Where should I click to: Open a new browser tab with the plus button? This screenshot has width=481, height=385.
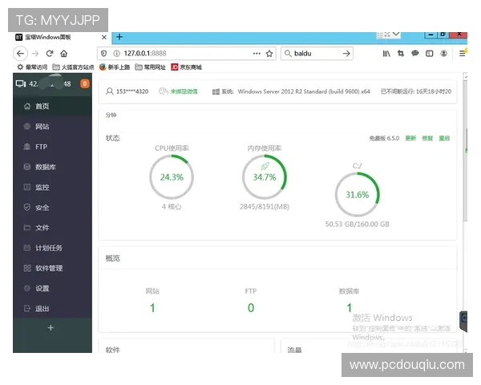(119, 37)
